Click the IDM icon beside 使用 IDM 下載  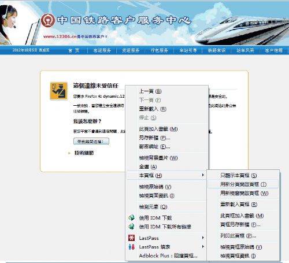131,218
